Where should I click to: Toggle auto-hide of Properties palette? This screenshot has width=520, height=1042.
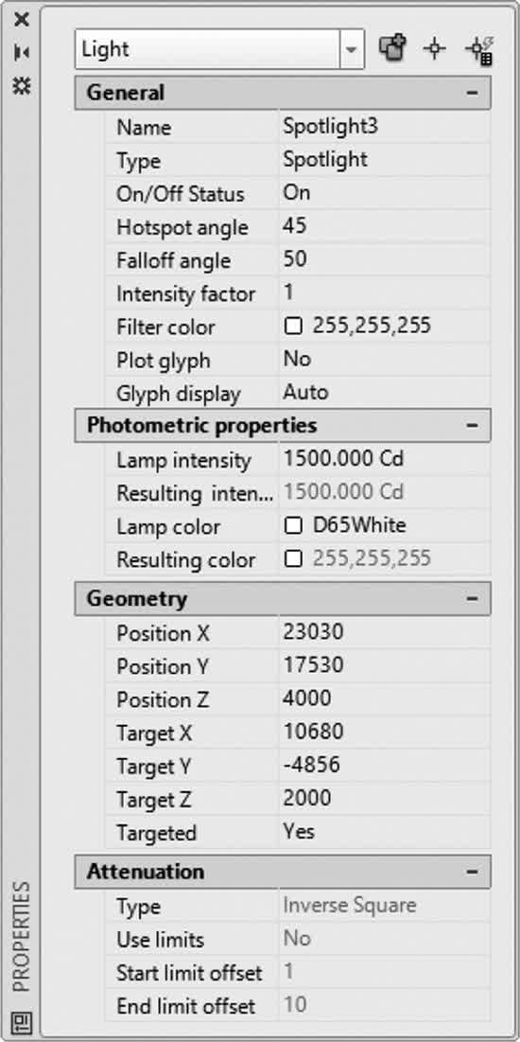coord(22,52)
